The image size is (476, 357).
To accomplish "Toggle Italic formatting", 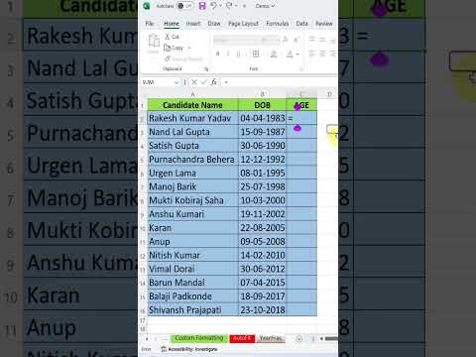I will [x=228, y=54].
